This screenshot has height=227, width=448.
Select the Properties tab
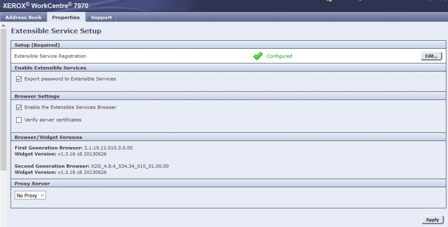[66, 17]
